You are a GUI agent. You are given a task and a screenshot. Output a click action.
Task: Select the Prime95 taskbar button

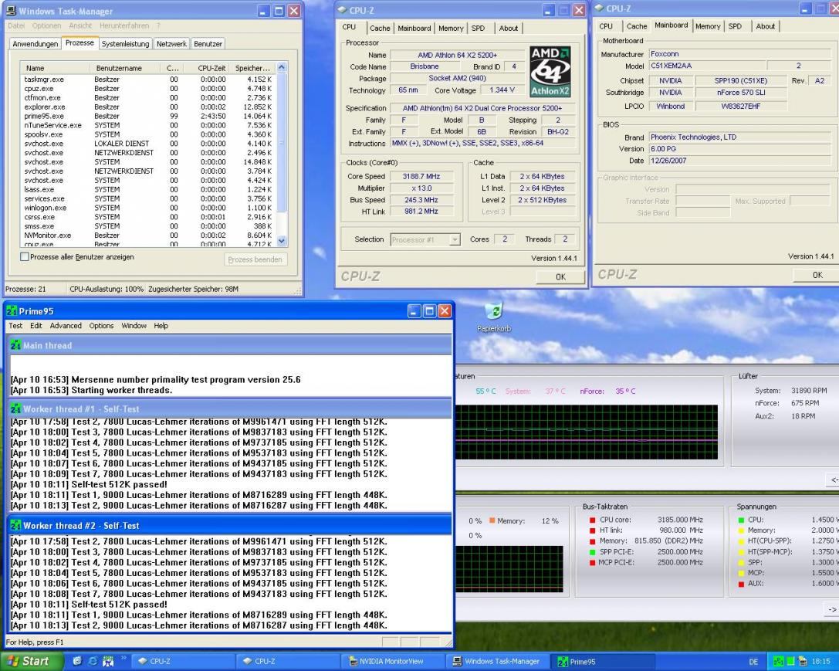pyautogui.click(x=604, y=662)
